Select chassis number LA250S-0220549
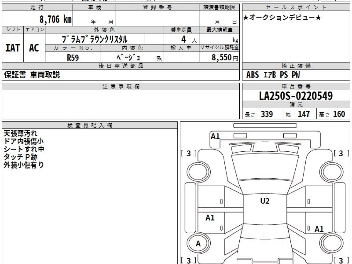 (296, 96)
